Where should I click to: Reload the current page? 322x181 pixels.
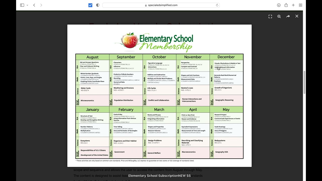pyautogui.click(x=217, y=5)
